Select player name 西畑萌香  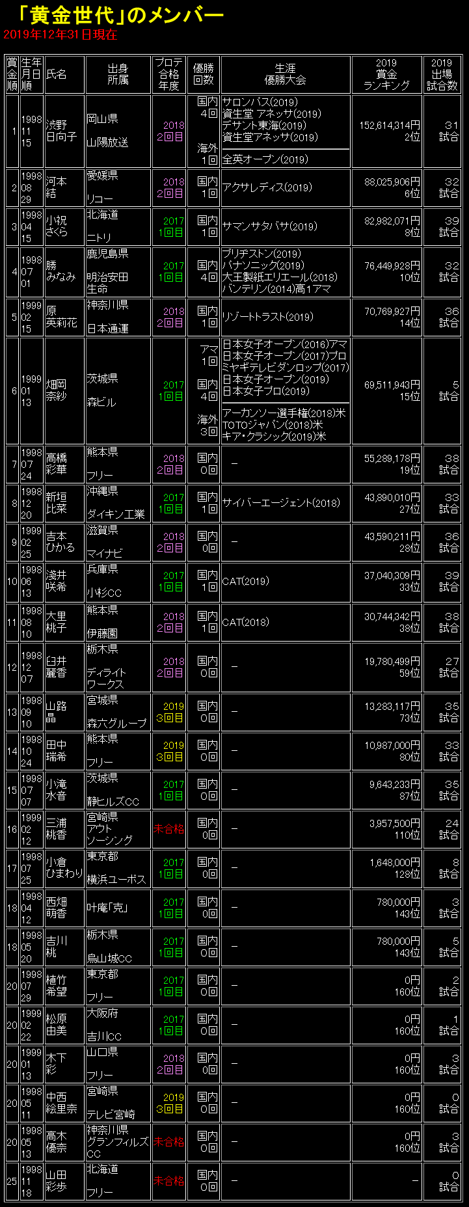click(x=57, y=908)
